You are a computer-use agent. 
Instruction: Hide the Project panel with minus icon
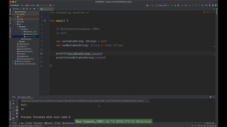click(38, 9)
